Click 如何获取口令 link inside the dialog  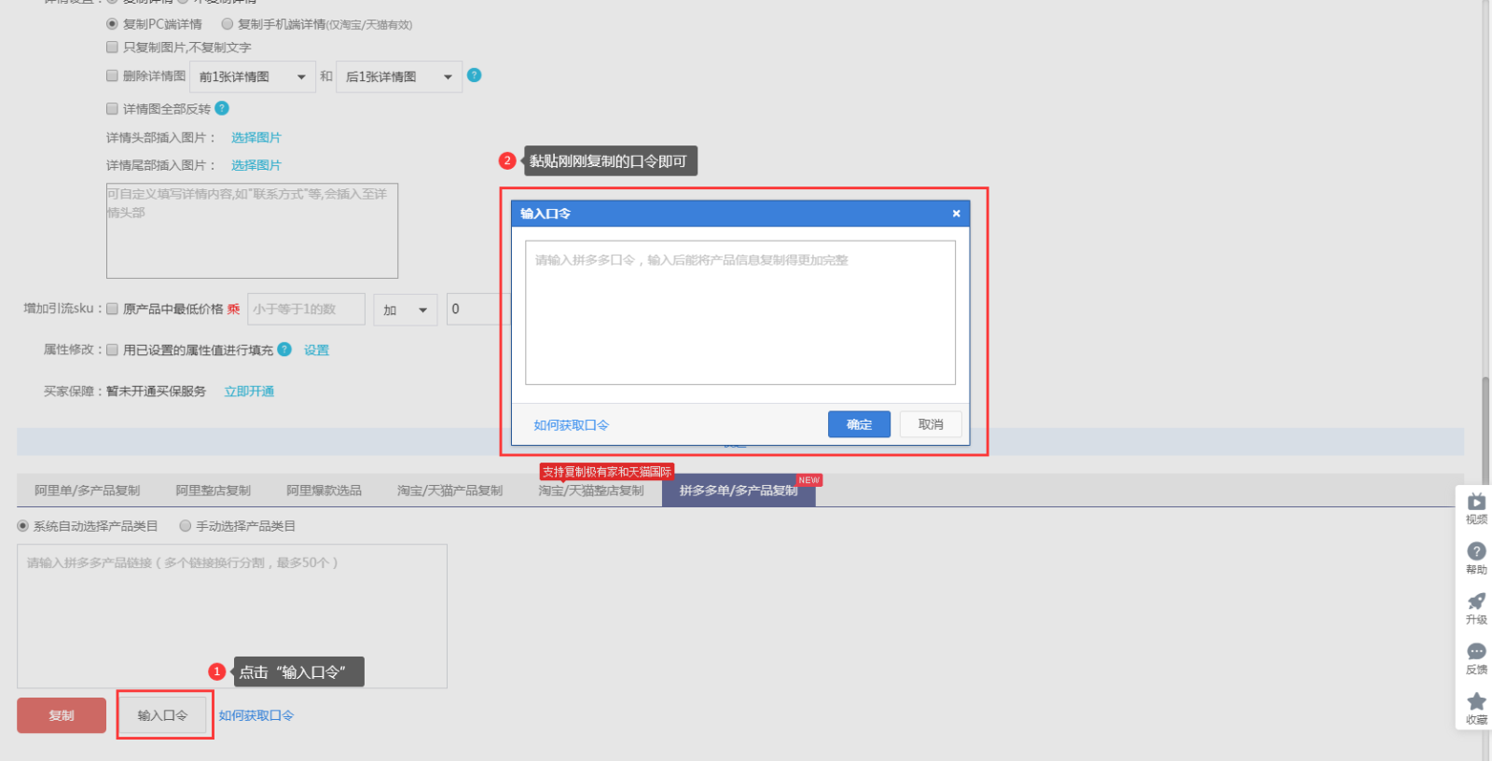click(572, 425)
